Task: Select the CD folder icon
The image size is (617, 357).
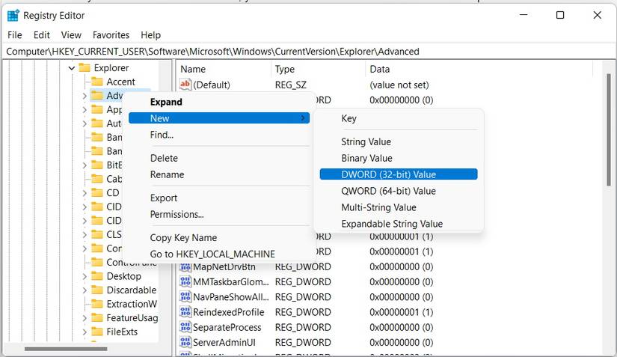Action: pyautogui.click(x=97, y=193)
